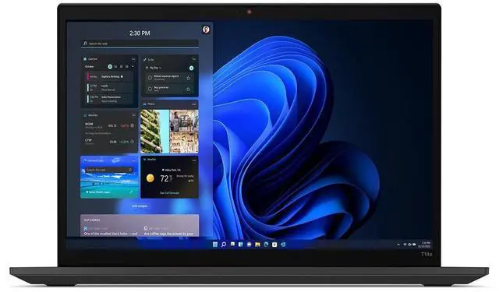
Task: Mark Buy groceries task complete
Action: (x=150, y=89)
